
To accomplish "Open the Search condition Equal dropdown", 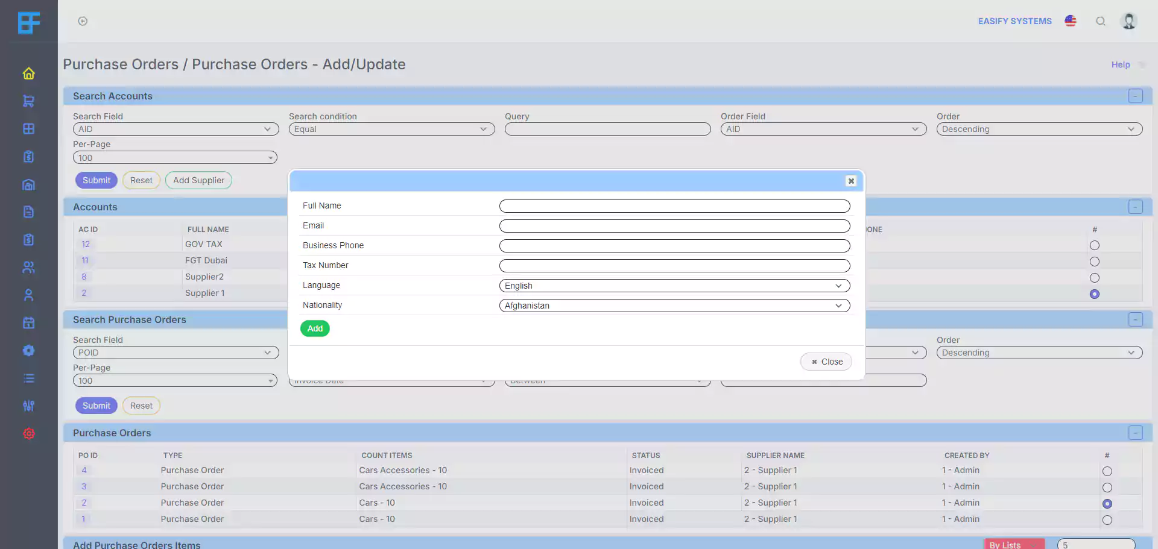I will coord(391,129).
